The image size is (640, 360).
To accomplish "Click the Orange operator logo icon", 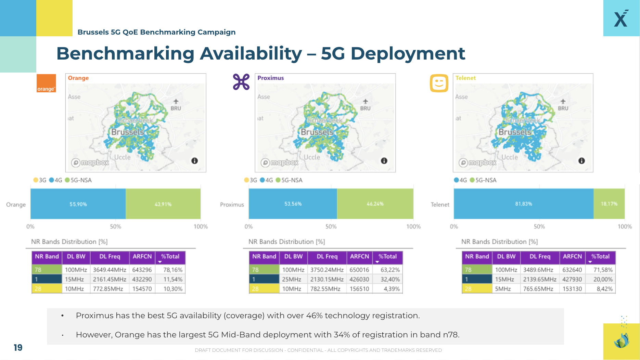I will [x=46, y=82].
